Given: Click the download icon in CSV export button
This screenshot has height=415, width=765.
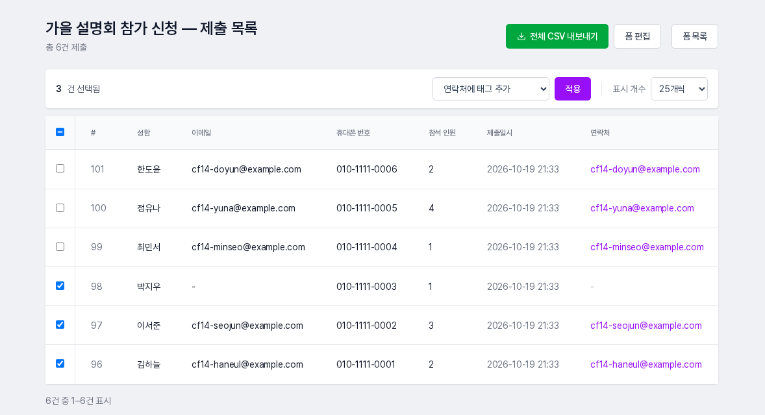Looking at the screenshot, I should click(x=521, y=36).
